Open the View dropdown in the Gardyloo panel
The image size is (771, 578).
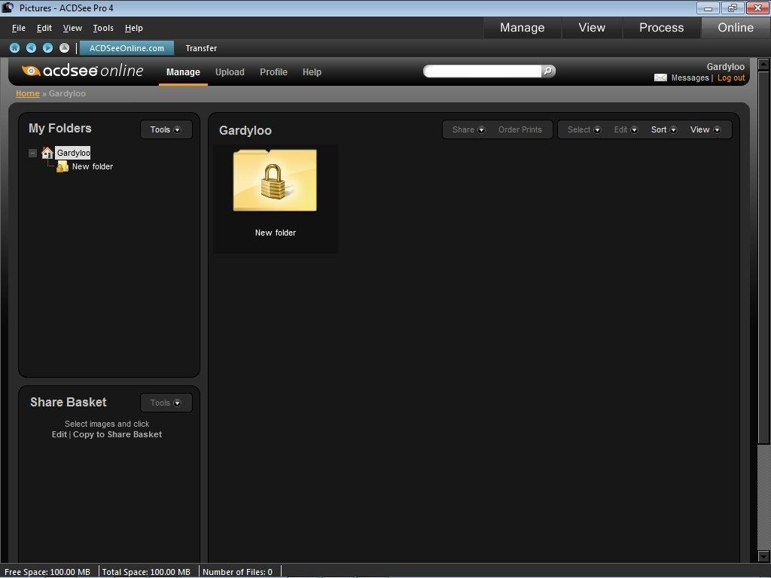coord(705,129)
